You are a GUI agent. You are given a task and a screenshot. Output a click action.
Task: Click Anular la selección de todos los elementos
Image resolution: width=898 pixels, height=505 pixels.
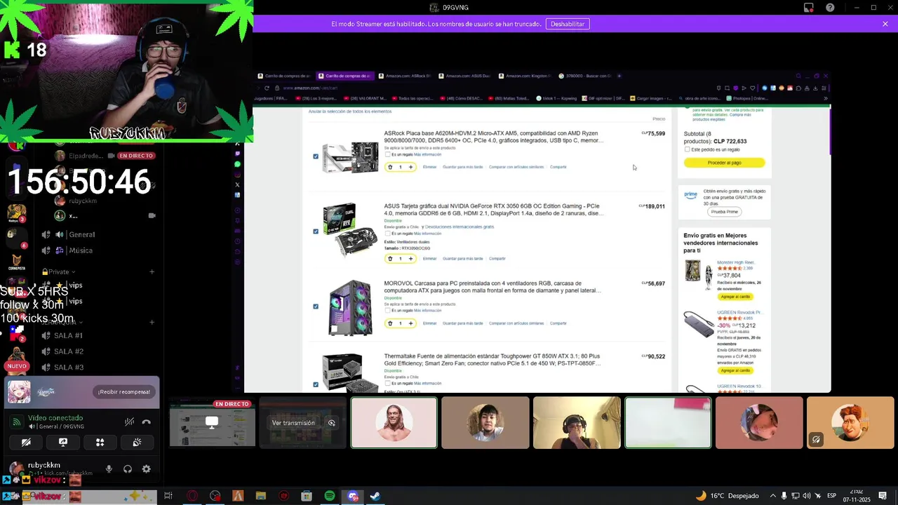350,112
